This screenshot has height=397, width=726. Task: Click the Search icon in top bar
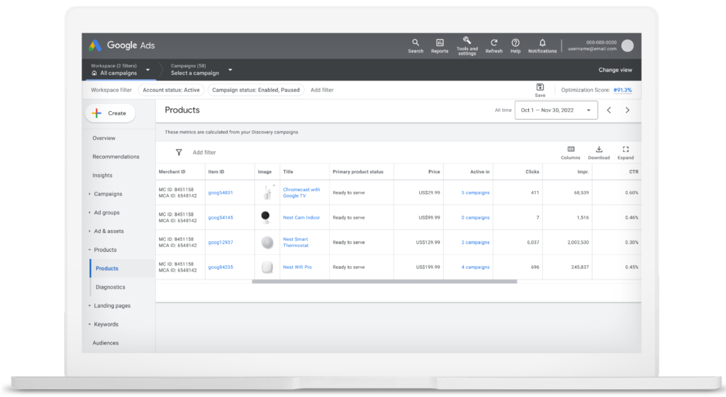click(415, 43)
